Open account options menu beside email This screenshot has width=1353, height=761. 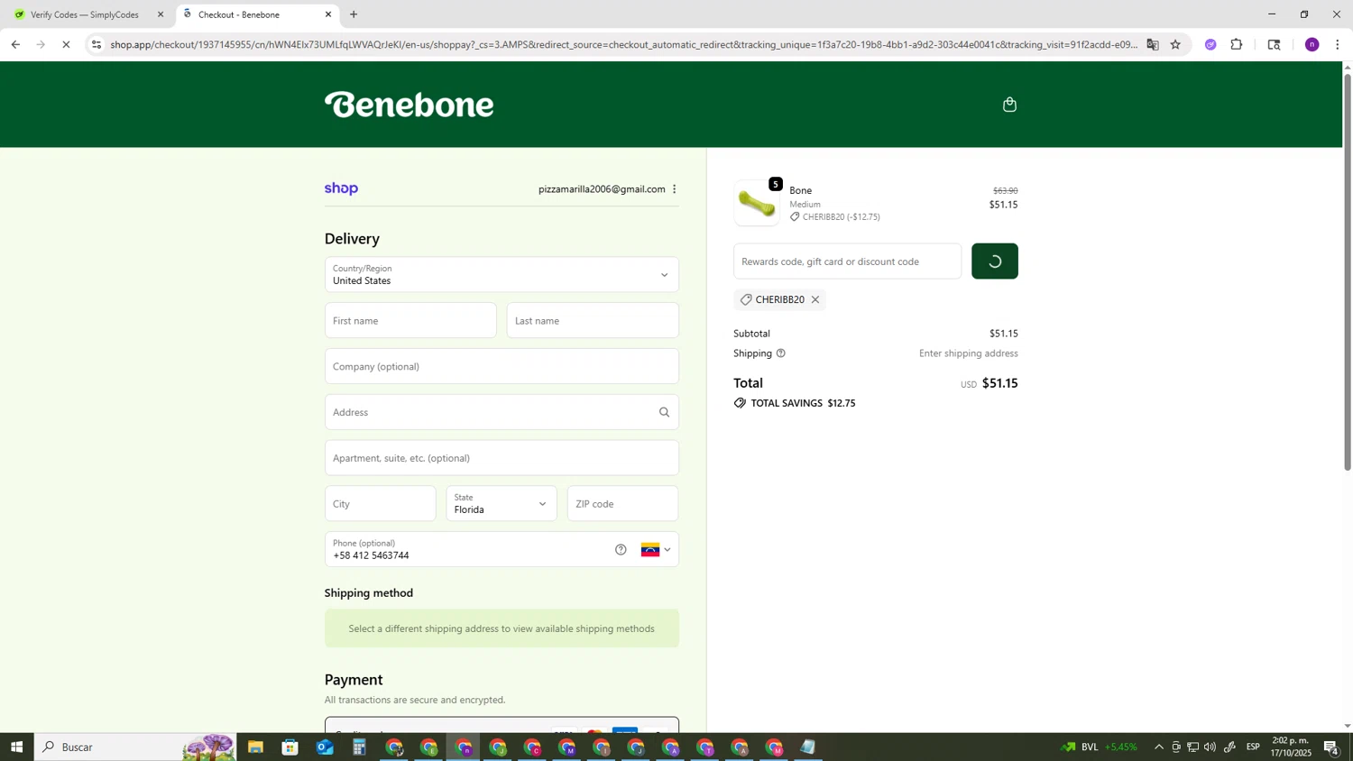coord(674,189)
